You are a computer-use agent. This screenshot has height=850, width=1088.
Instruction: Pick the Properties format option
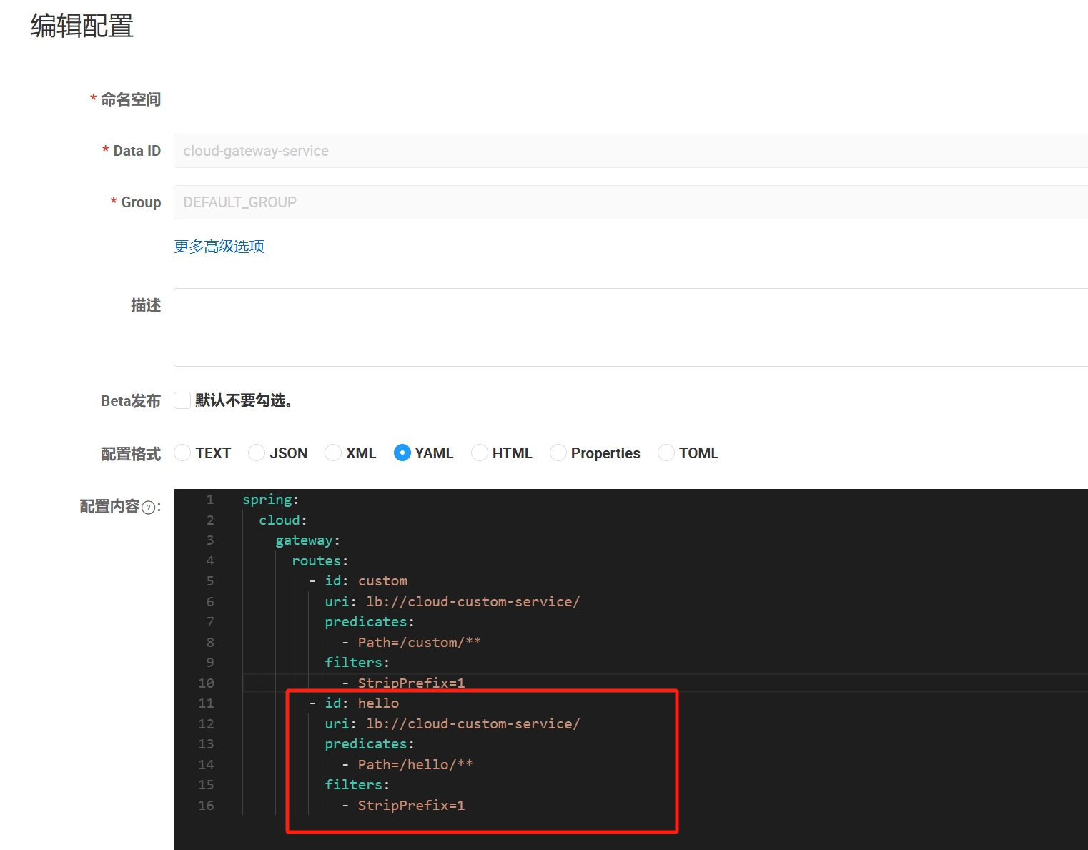558,453
